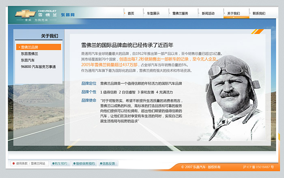Click the 品牌个性 heading
The width and height of the screenshot is (284, 178).
(x=89, y=92)
